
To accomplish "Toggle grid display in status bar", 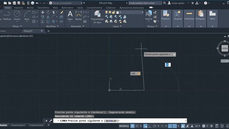I will click(x=132, y=126).
